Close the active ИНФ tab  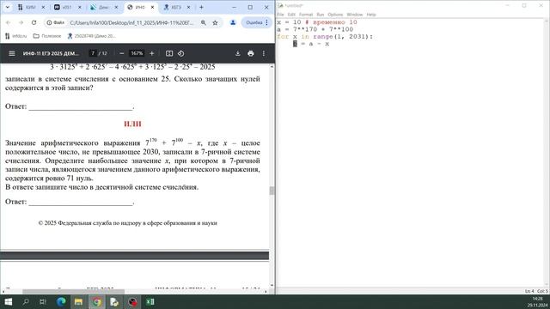(x=152, y=7)
